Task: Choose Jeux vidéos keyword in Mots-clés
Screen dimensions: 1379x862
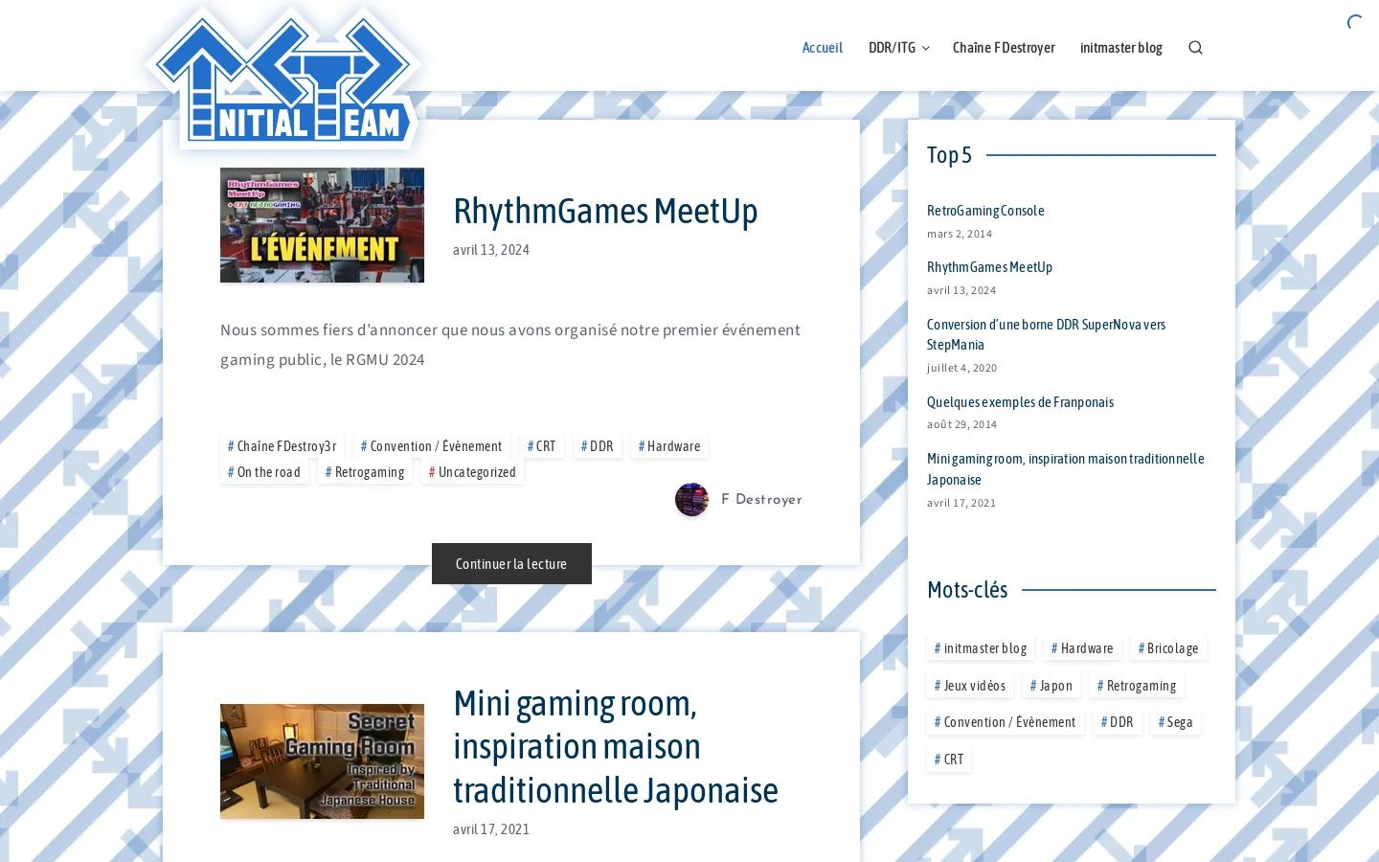Action: pyautogui.click(x=970, y=686)
